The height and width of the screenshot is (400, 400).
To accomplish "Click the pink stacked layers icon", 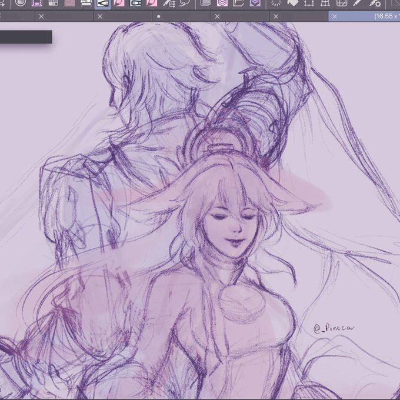I will (x=222, y=3).
